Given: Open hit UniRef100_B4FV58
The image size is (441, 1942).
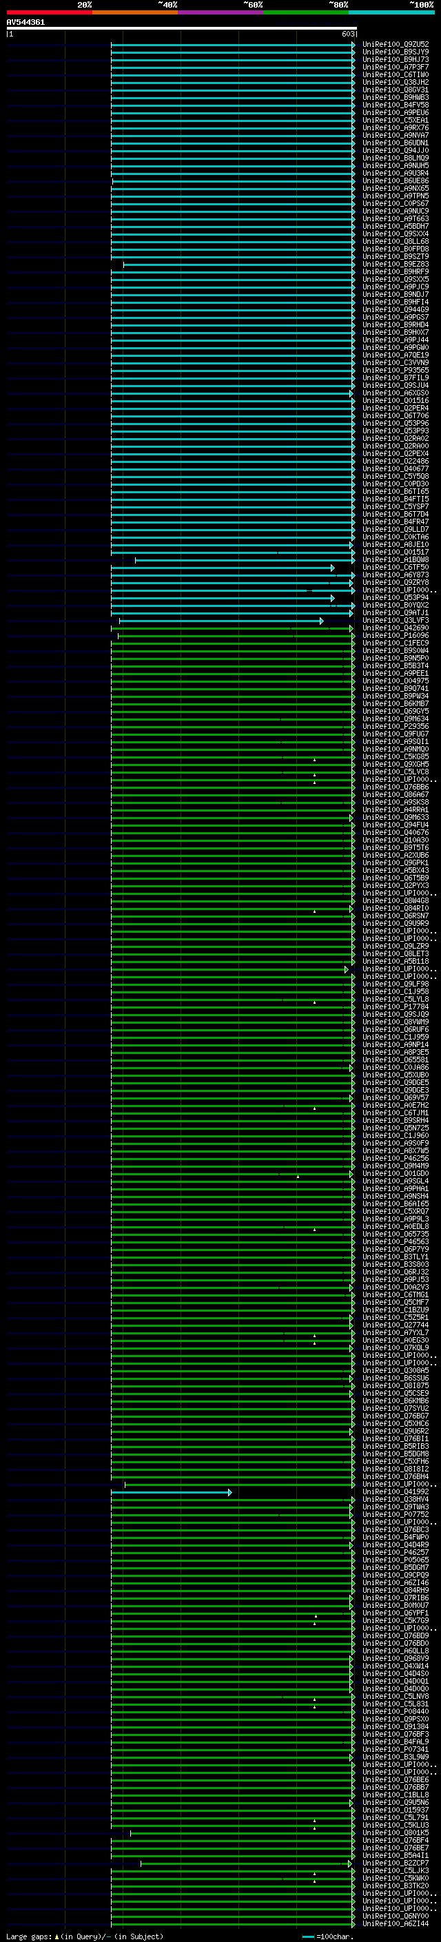Looking at the screenshot, I should point(396,105).
